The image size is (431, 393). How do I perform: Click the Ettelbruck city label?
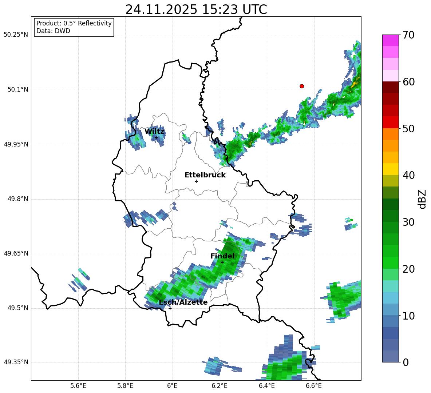coord(205,175)
